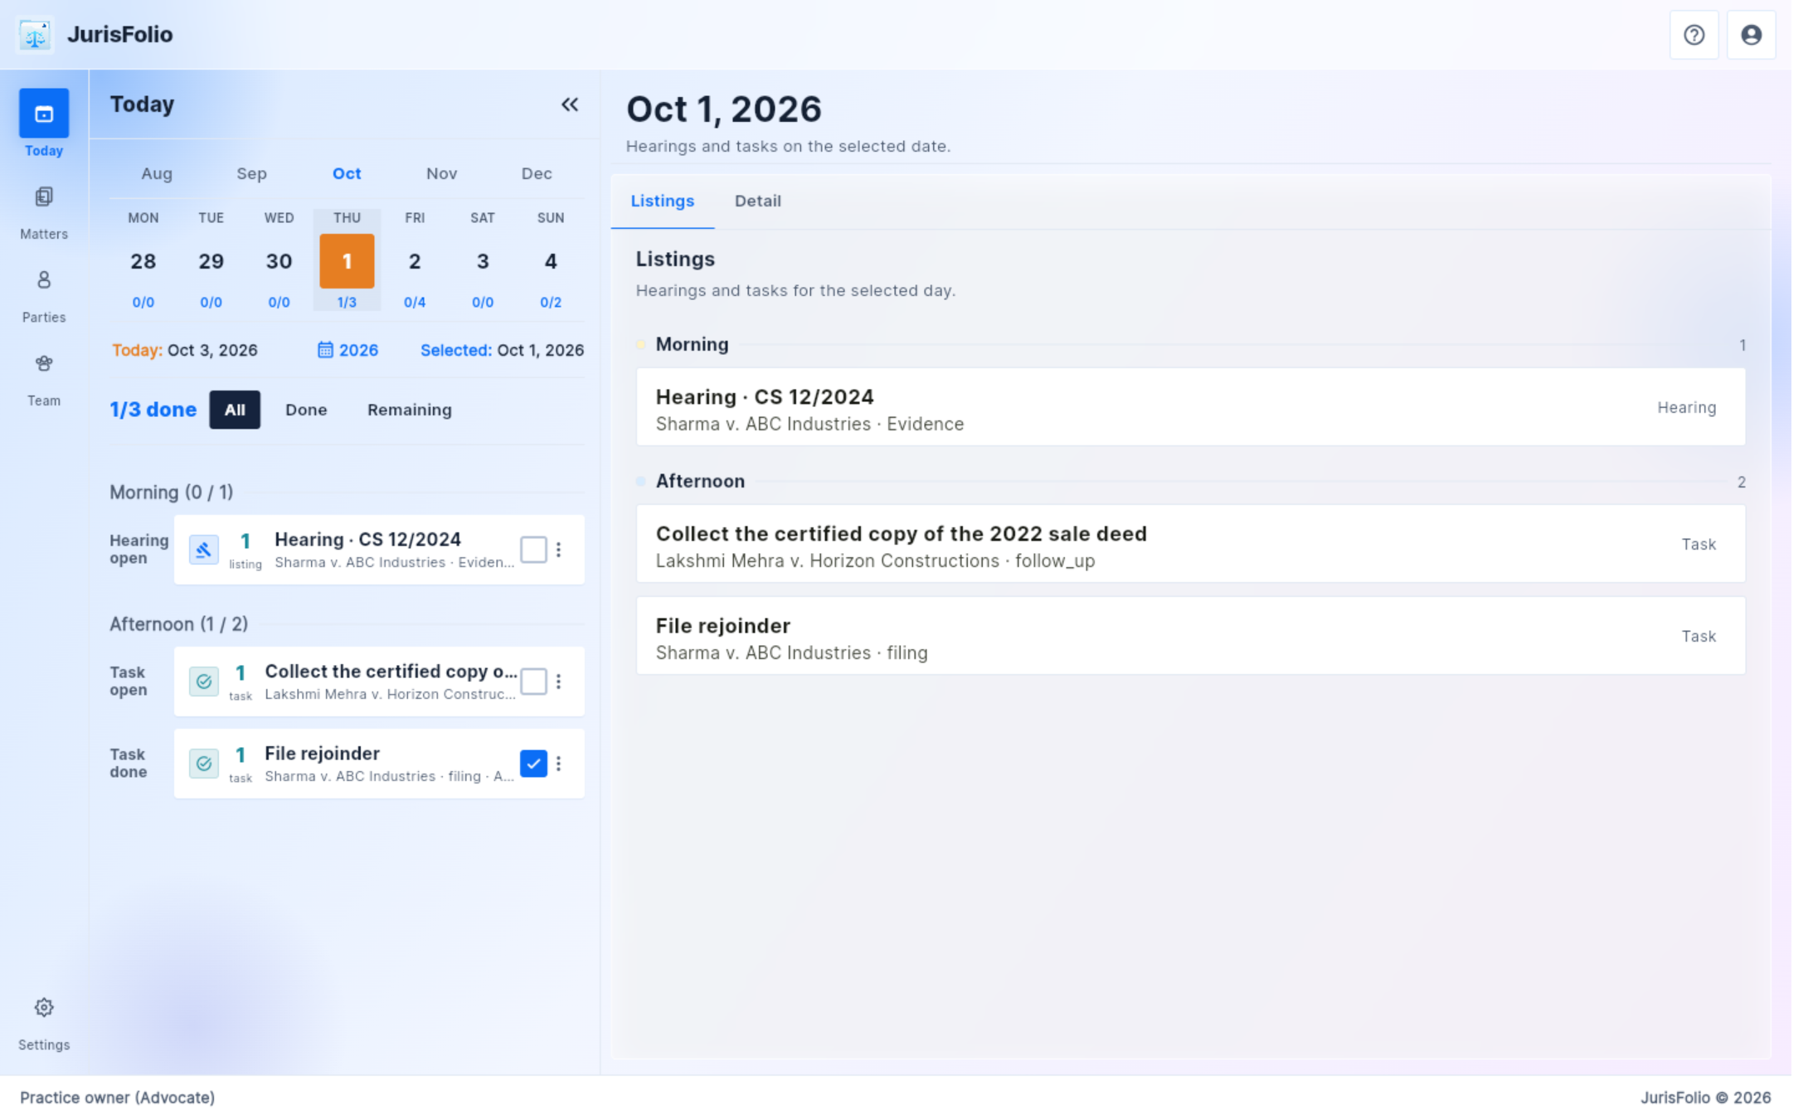Click the 1/3 done progress label
This screenshot has width=1813, height=1111.
pos(153,410)
